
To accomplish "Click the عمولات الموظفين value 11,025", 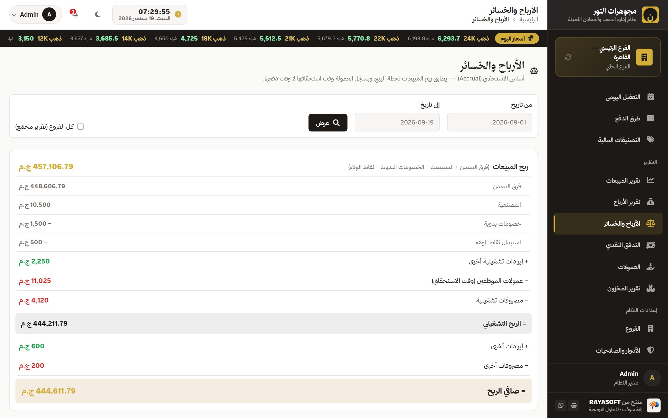I will (x=35, y=281).
